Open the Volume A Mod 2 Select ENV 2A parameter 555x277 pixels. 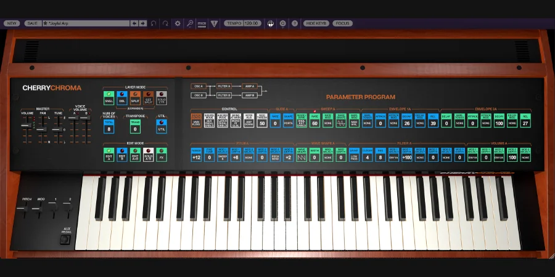[499, 155]
